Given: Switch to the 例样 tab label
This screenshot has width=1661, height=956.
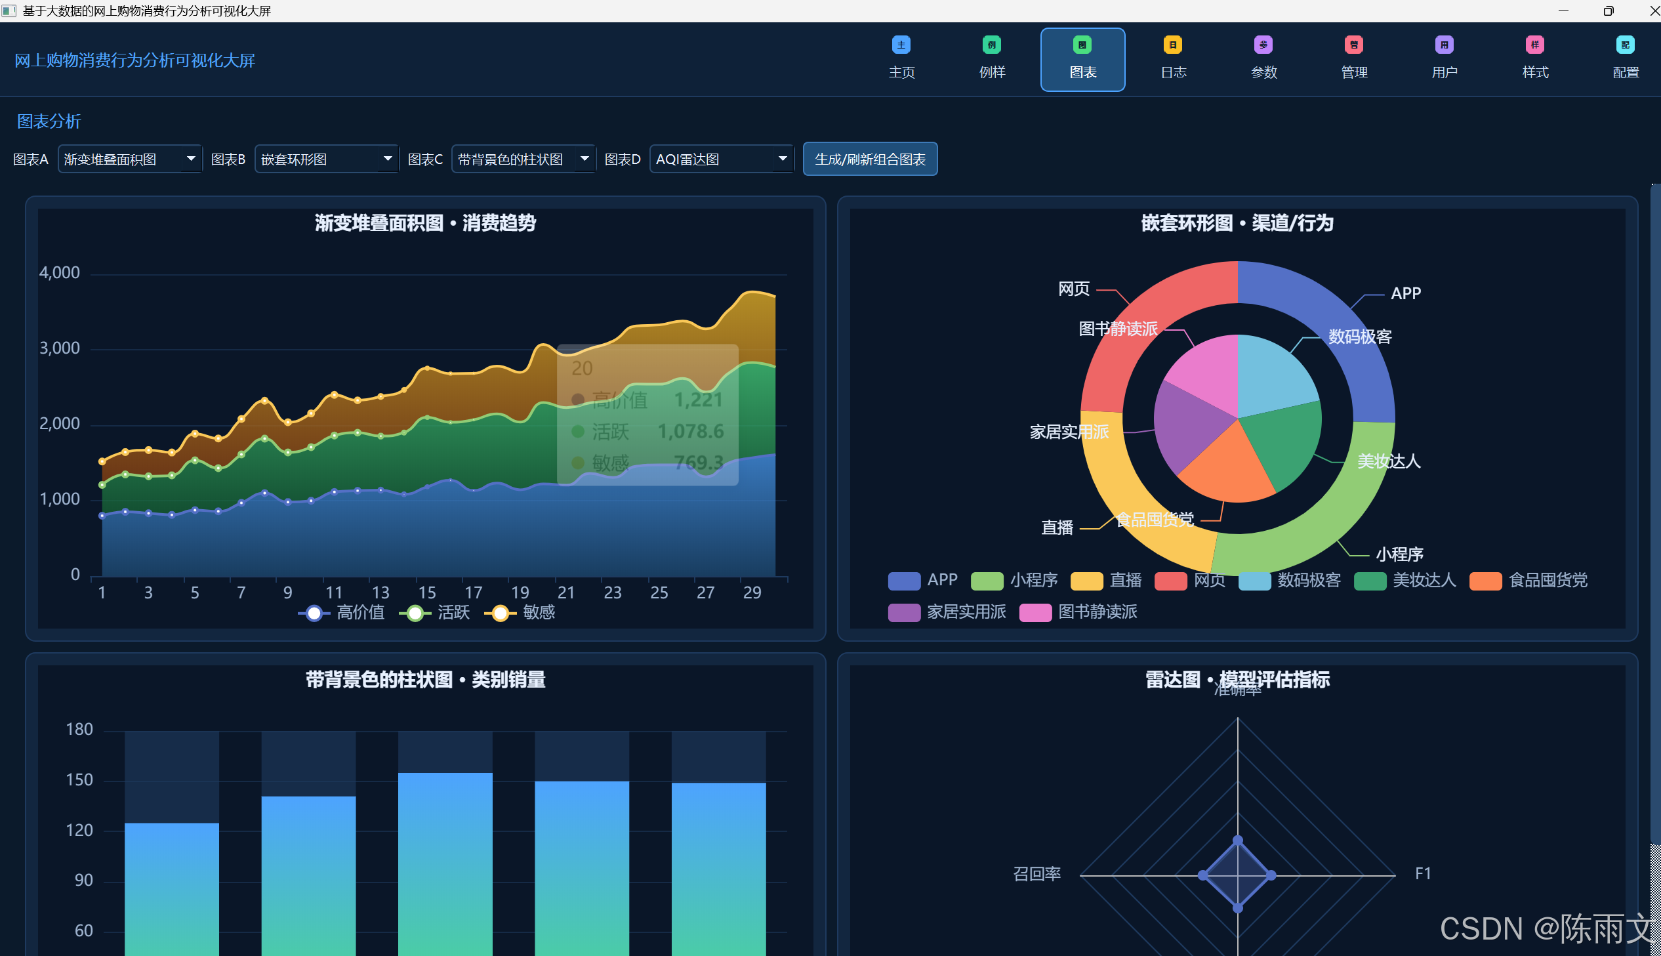Looking at the screenshot, I should pos(993,72).
